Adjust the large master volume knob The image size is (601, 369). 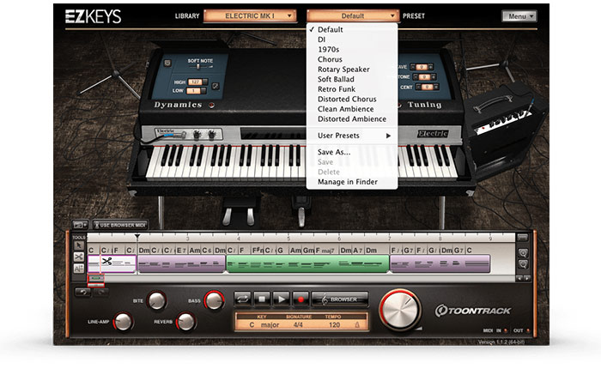click(x=400, y=310)
